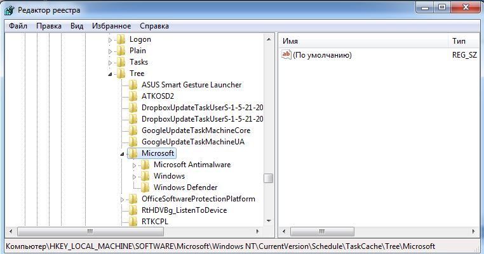Click the values pane horizontal scrollbar thumb

click(x=322, y=231)
